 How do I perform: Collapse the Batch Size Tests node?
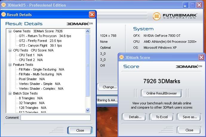click(x=10, y=93)
